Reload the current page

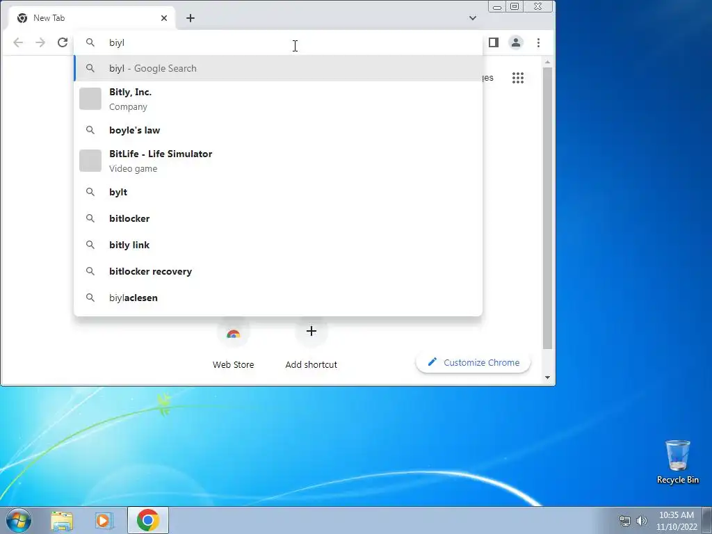[63, 42]
